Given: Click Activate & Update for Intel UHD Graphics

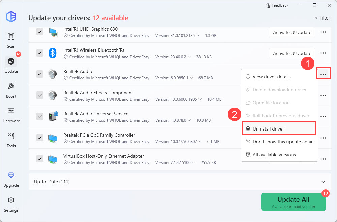Looking at the screenshot, I should click(x=292, y=32).
